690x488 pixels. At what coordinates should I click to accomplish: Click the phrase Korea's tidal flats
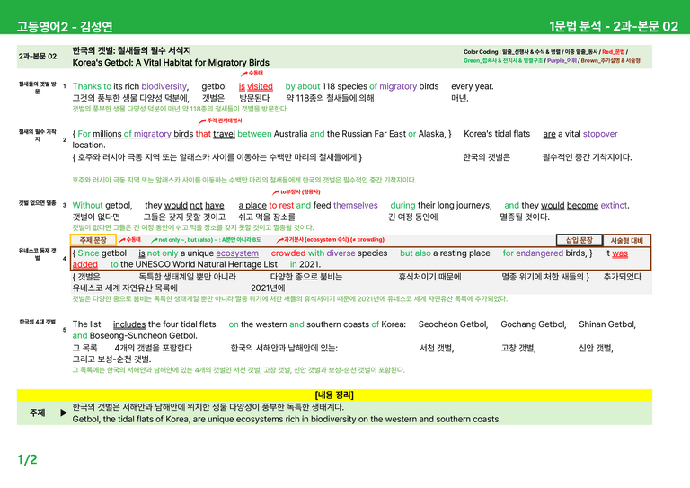tap(497, 134)
